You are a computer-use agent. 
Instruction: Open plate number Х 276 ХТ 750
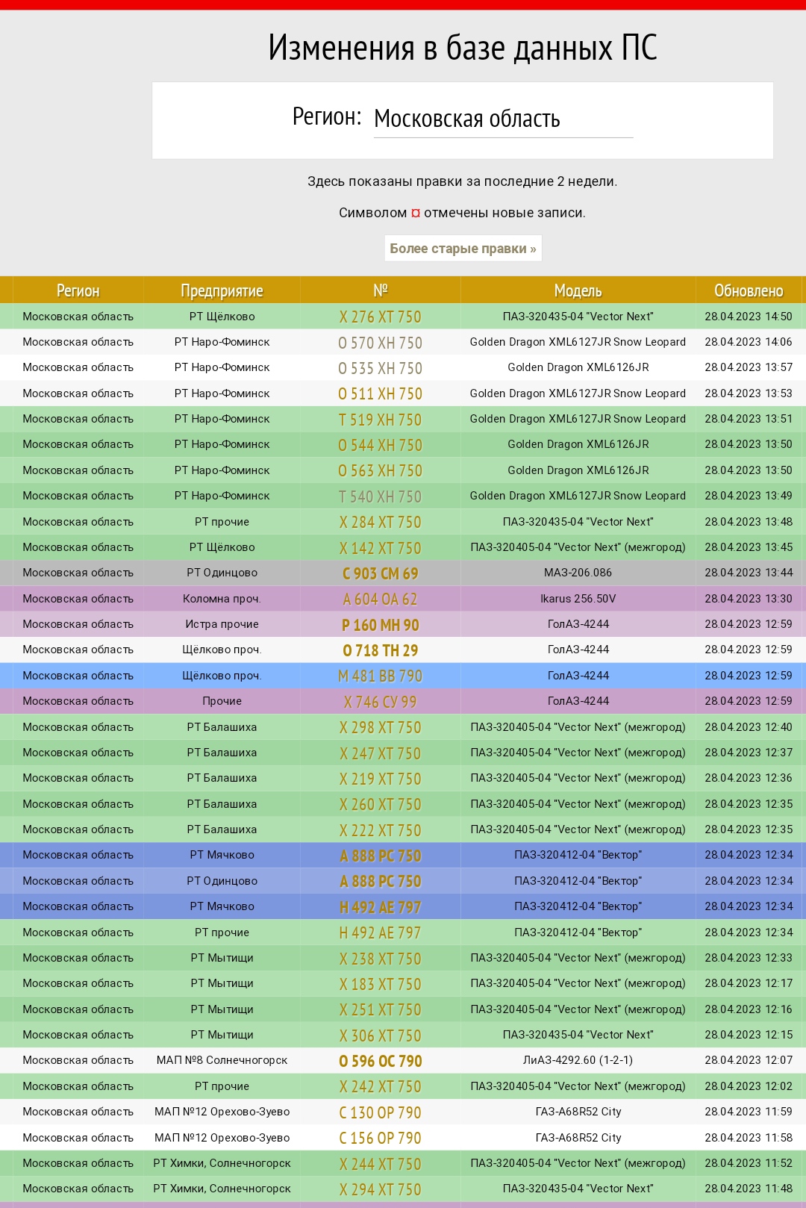coord(381,317)
